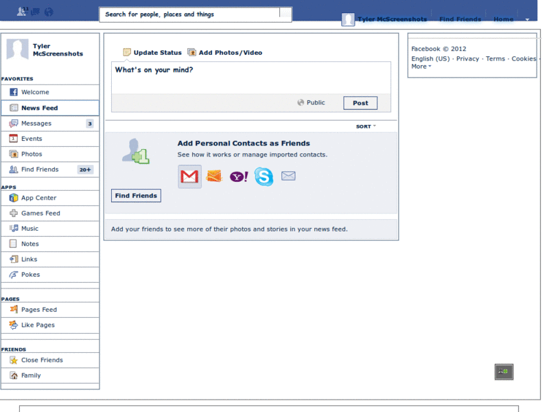Check notifications with the globe icon
Image resolution: width=549 pixels, height=412 pixels.
(49, 11)
